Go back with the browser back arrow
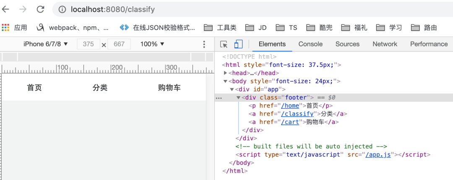 tap(5, 10)
